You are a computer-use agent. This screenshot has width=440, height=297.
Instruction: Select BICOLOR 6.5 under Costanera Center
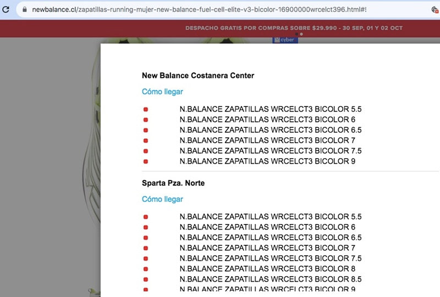click(271, 130)
